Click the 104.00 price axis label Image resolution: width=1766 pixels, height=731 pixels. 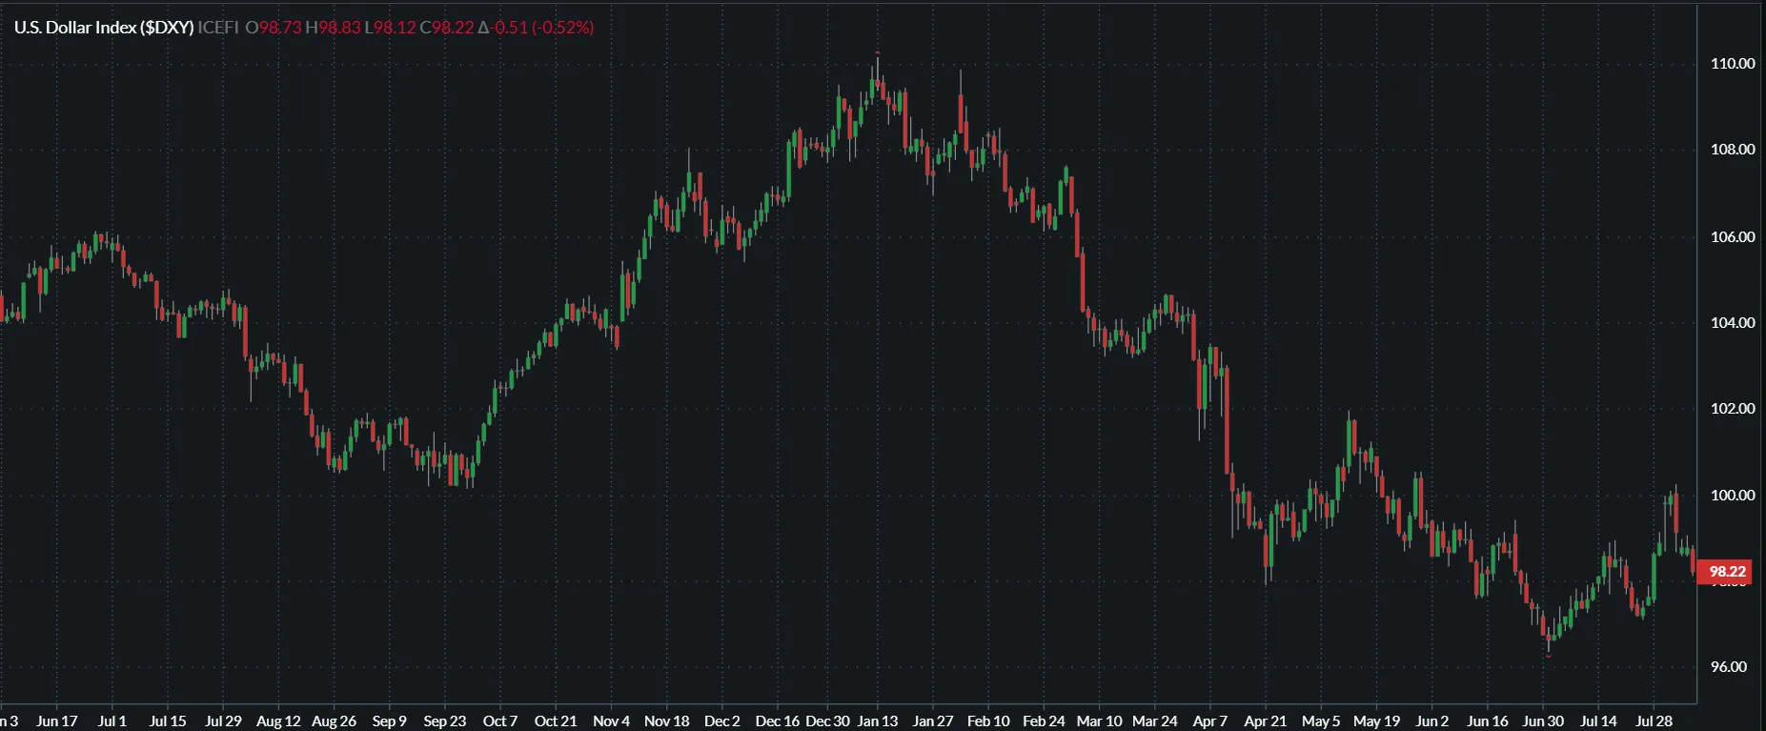pyautogui.click(x=1732, y=323)
